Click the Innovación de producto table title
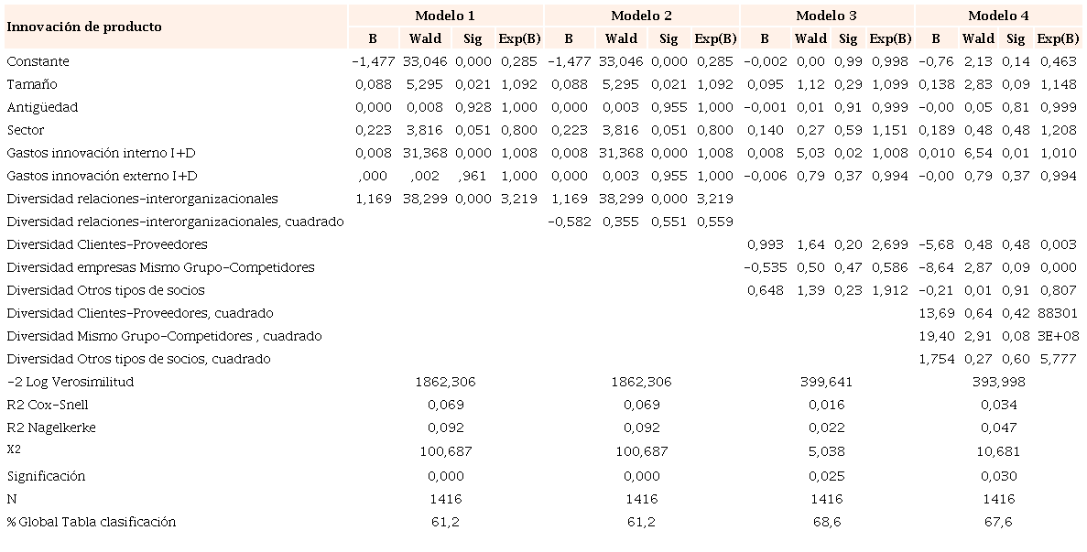 click(x=84, y=27)
